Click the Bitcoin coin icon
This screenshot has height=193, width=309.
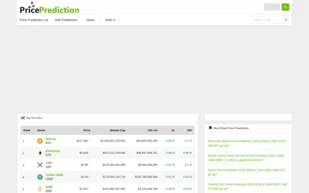coord(40,141)
